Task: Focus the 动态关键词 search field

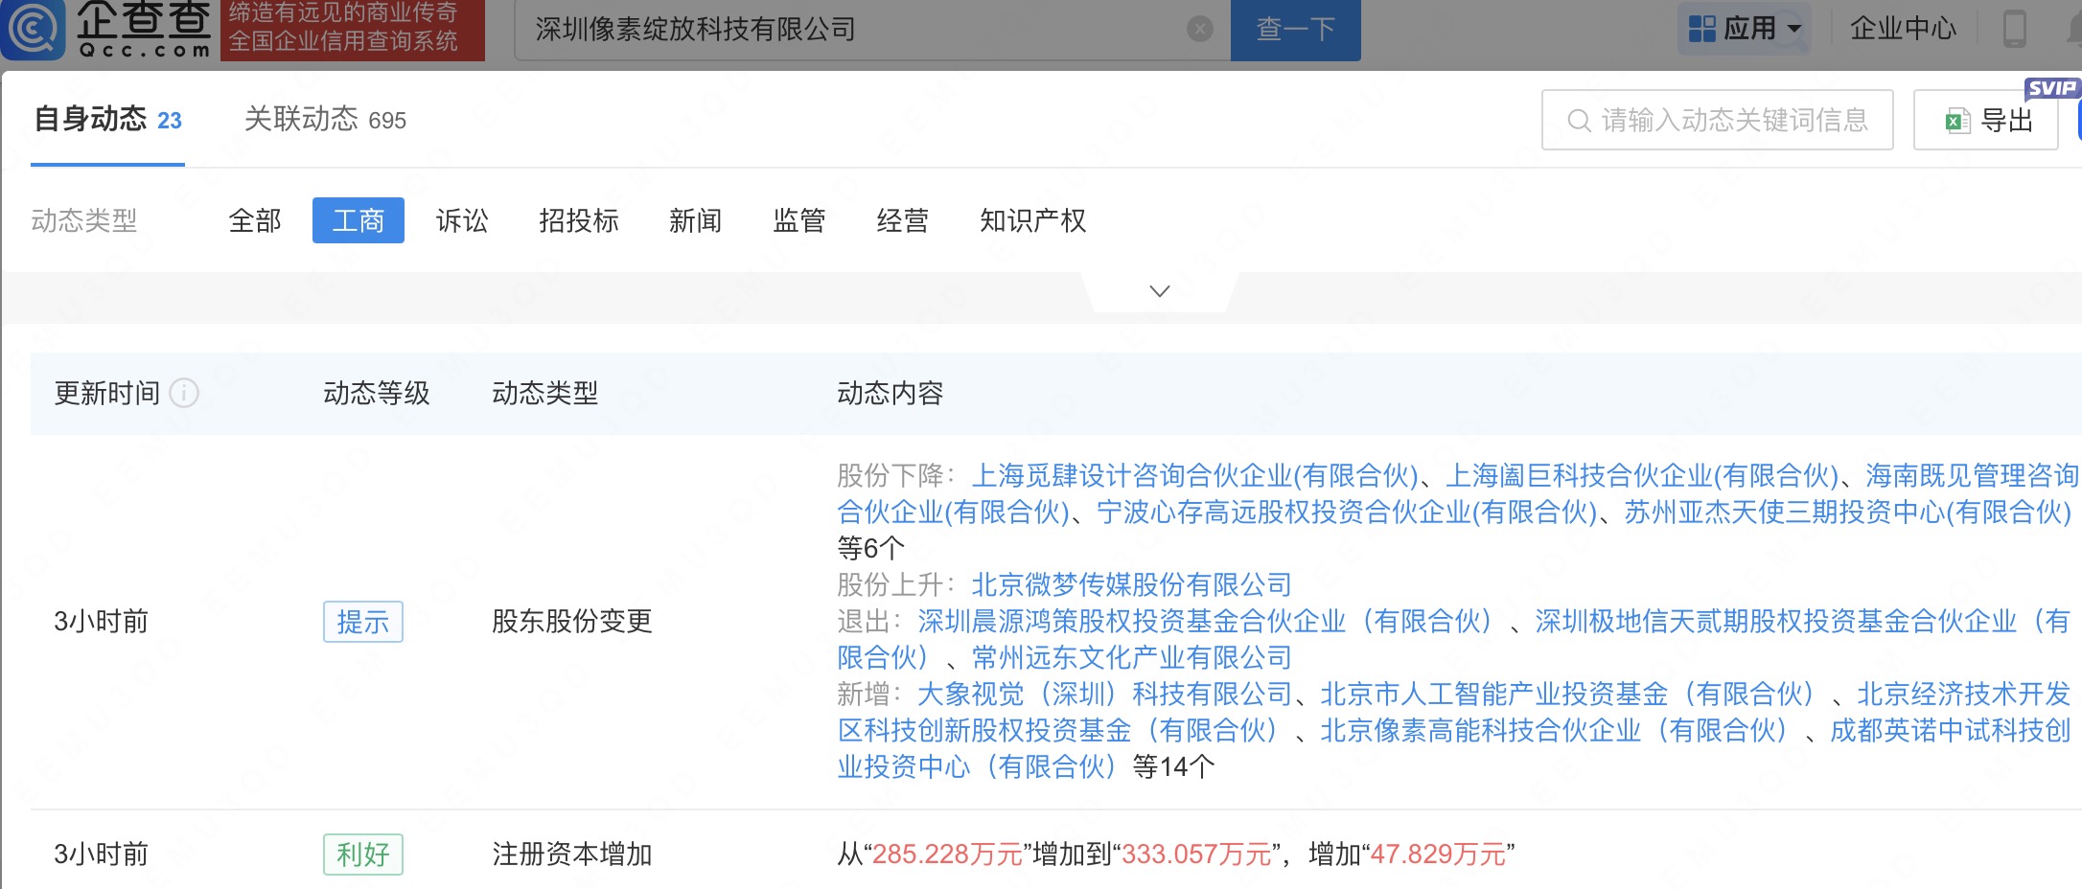Action: click(x=1733, y=120)
